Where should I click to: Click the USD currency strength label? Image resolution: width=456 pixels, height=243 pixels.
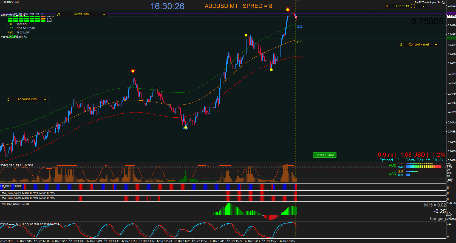(x=392, y=174)
